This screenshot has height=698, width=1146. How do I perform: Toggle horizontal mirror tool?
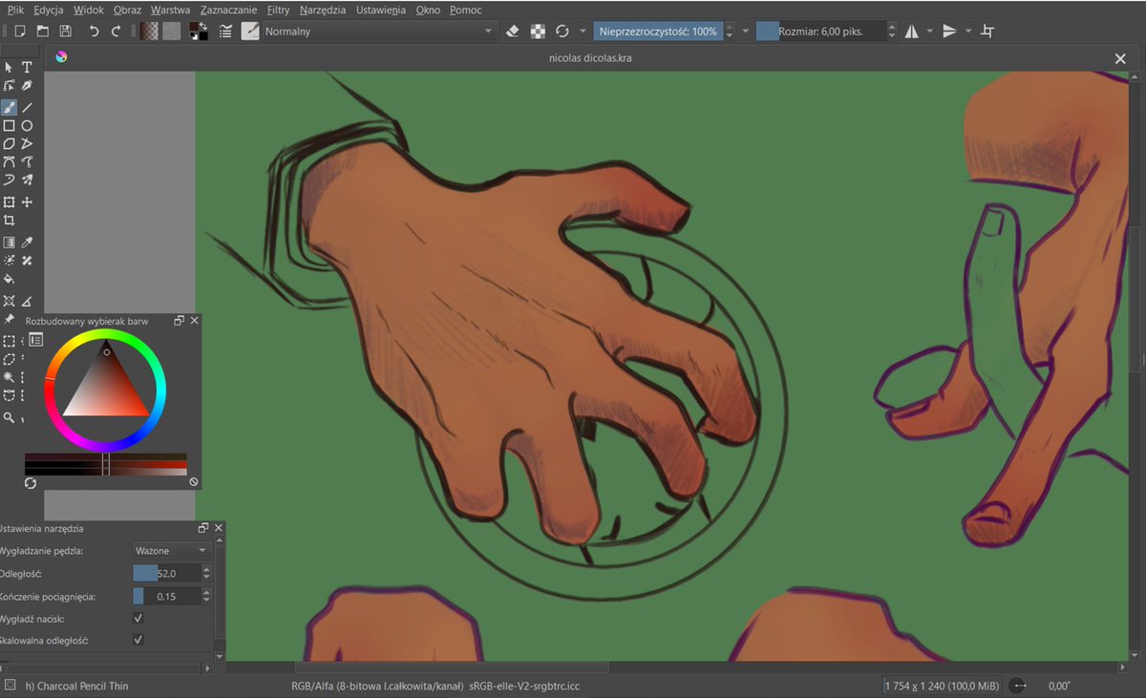click(x=911, y=32)
